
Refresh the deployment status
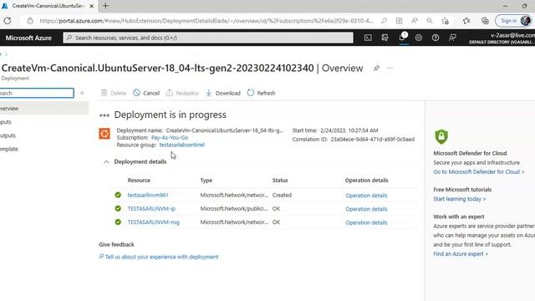[x=261, y=93]
